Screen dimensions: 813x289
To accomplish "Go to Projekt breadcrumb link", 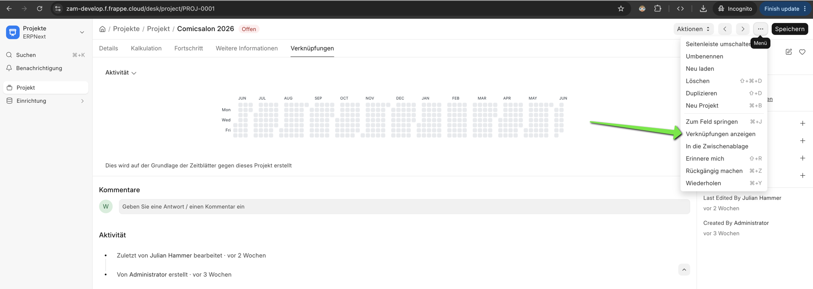I will 158,29.
